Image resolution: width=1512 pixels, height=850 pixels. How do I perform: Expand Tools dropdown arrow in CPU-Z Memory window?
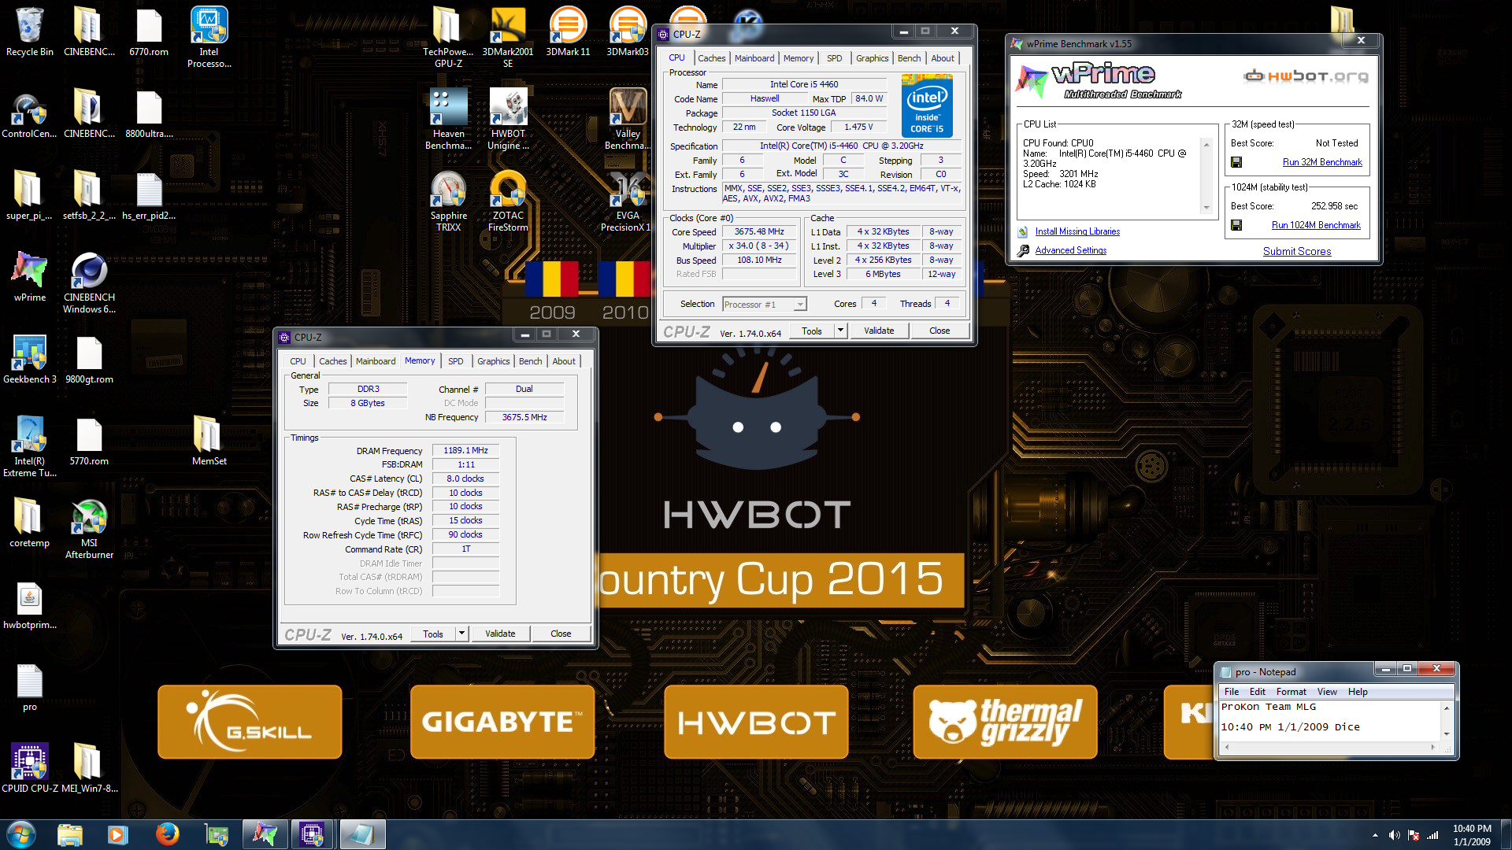point(461,634)
